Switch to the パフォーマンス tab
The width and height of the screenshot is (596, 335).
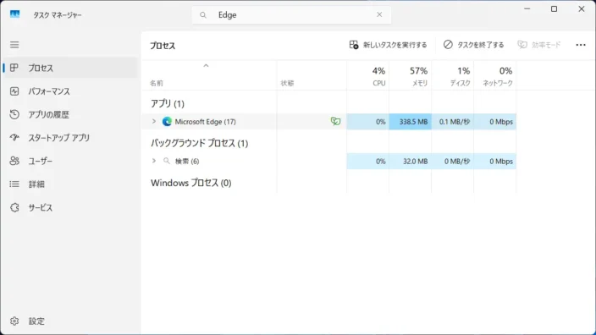[71, 91]
